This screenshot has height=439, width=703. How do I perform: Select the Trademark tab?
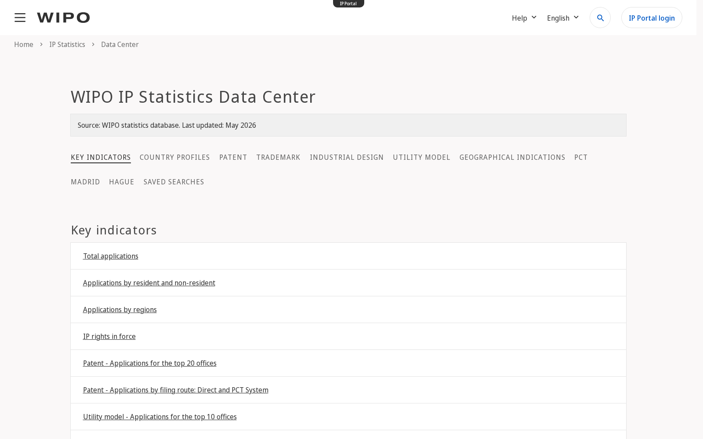click(279, 157)
